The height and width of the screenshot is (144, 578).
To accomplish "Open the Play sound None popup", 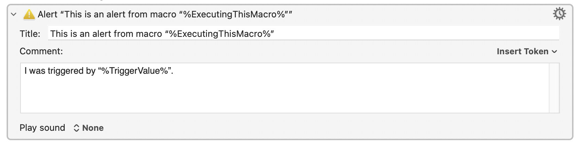I will coord(93,128).
